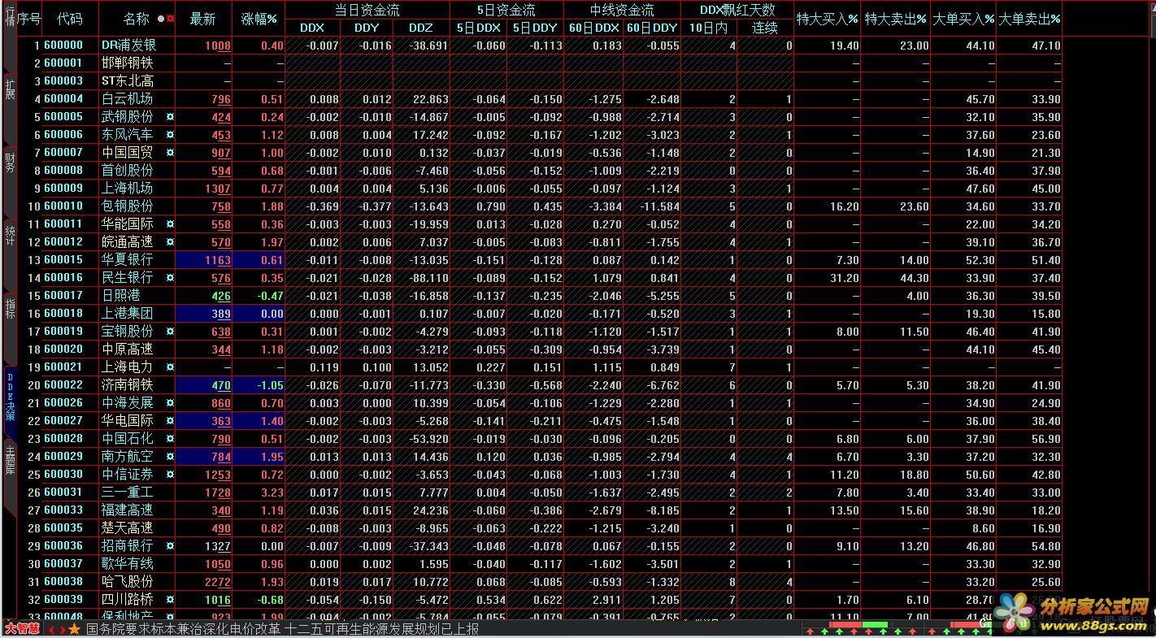This screenshot has height=638, width=1156.
Task: Sort by the 代码 column header
Action: (x=70, y=19)
